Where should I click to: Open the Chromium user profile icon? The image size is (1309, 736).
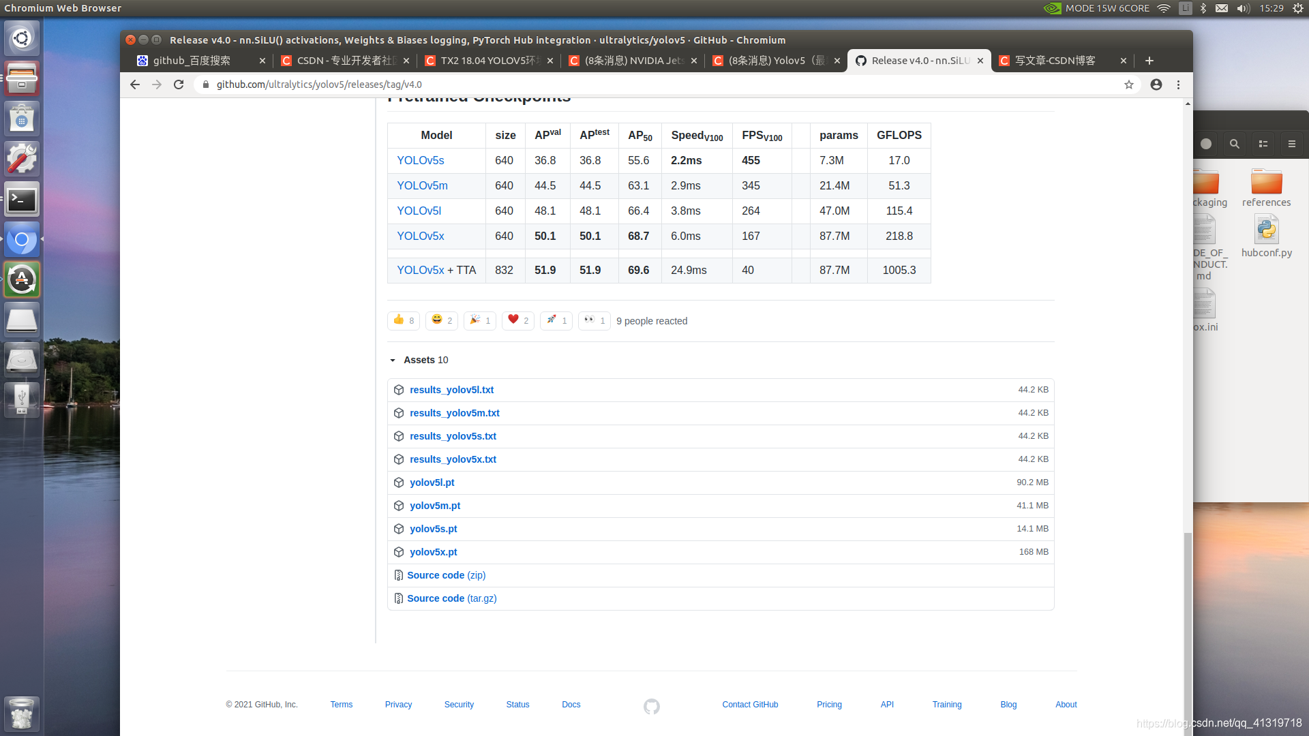(1156, 85)
